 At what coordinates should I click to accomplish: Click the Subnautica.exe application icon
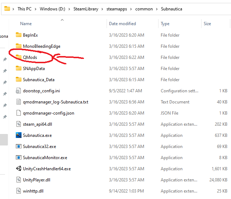pos(19,135)
